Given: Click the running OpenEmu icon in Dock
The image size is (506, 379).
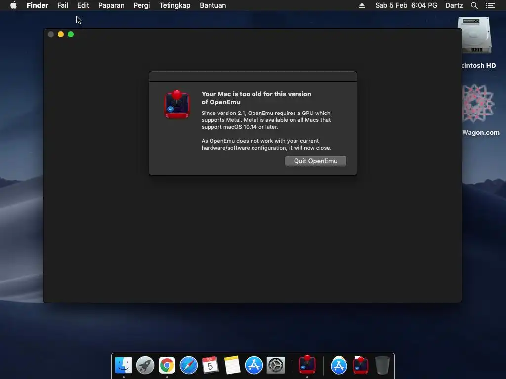Looking at the screenshot, I should coord(307,365).
